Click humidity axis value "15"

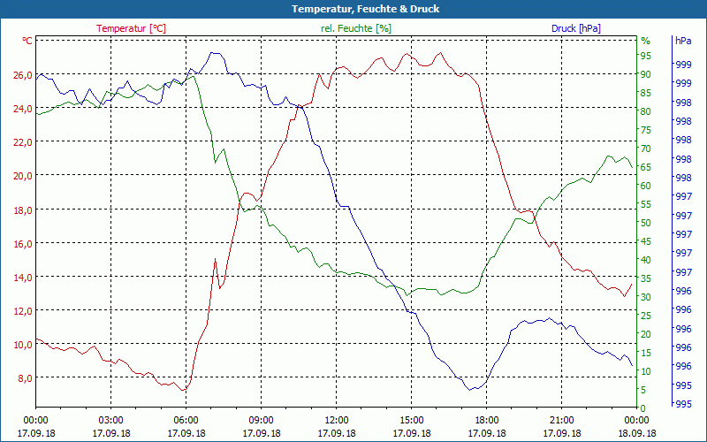(646, 353)
